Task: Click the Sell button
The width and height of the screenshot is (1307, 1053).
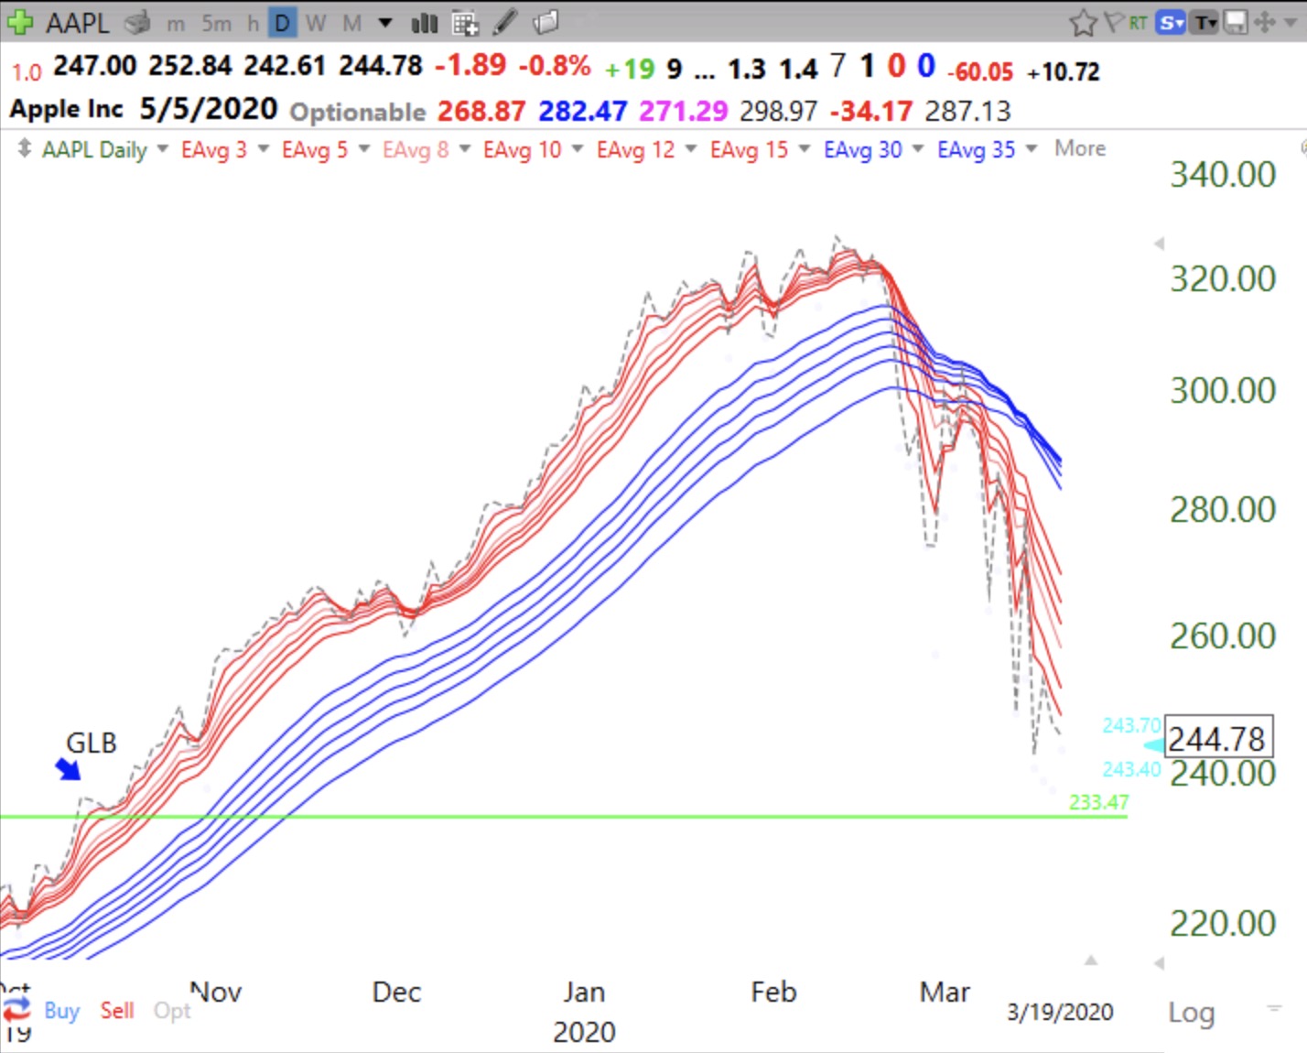Action: (x=117, y=1010)
